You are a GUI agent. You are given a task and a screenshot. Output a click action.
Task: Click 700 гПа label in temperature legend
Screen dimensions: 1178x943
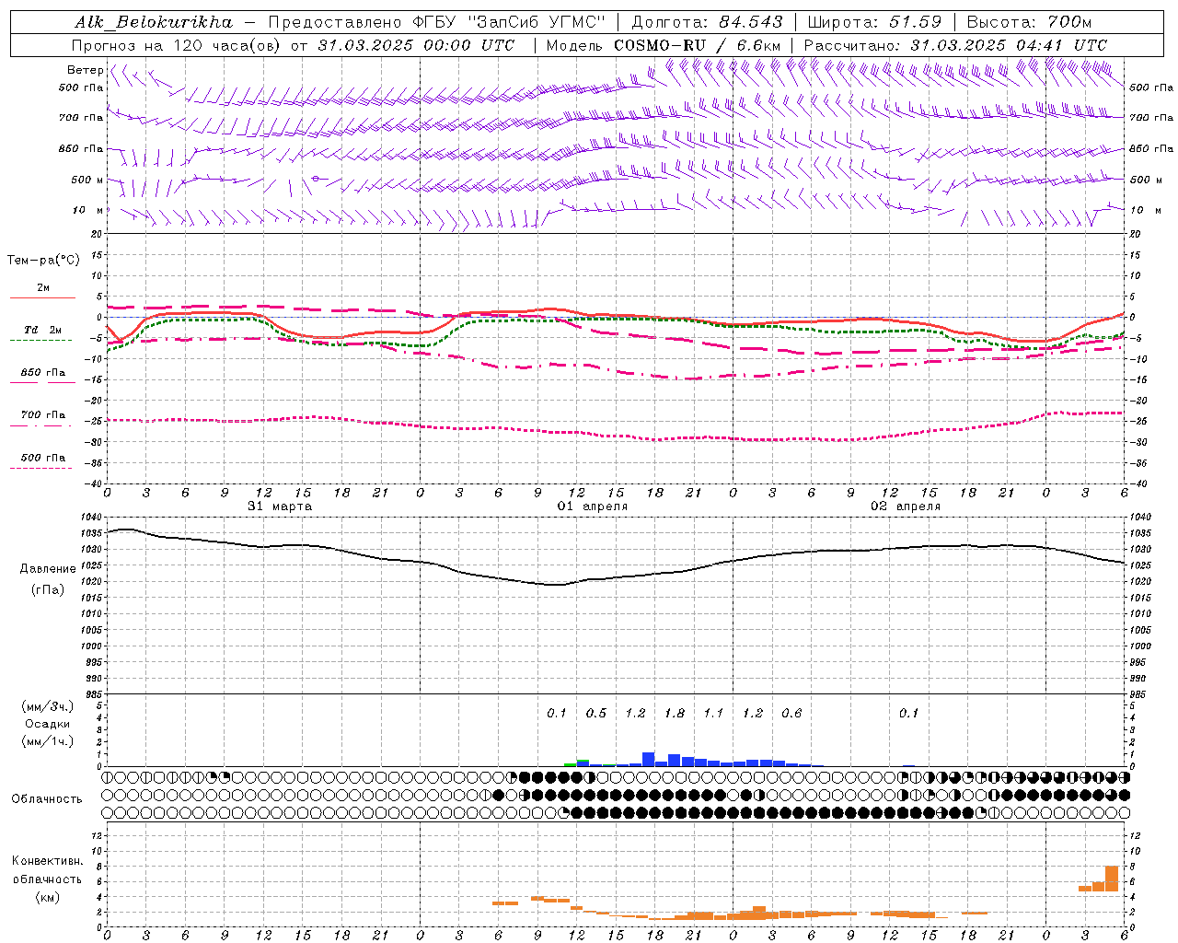(x=42, y=414)
